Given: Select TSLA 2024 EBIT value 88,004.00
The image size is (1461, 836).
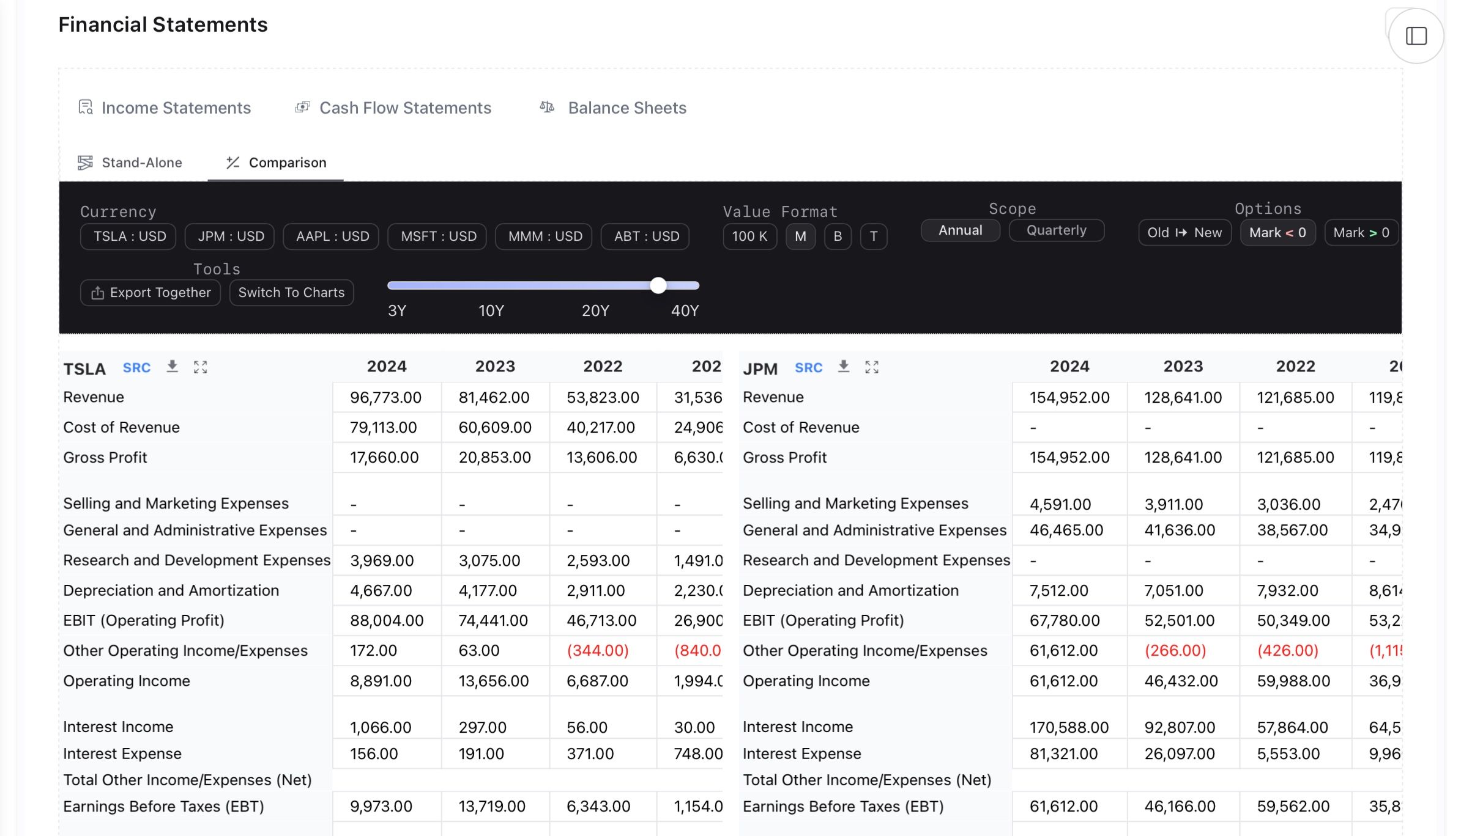Looking at the screenshot, I should coord(387,621).
